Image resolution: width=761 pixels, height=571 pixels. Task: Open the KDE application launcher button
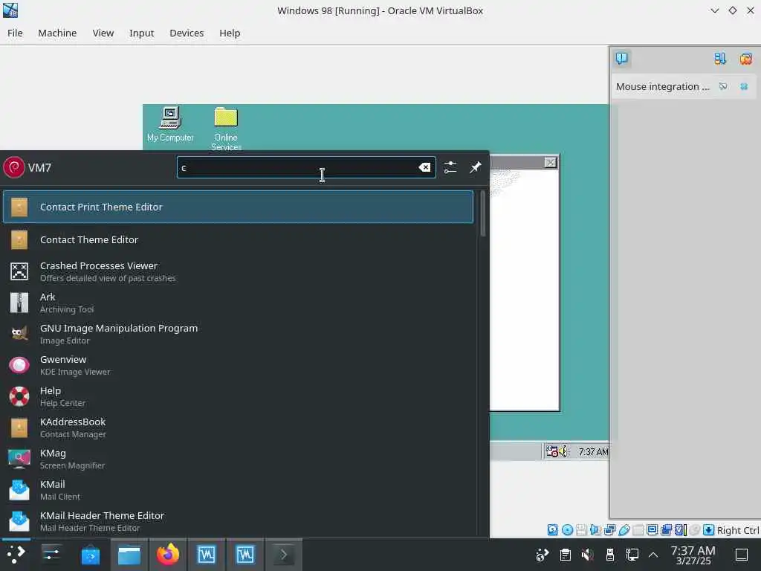16,555
